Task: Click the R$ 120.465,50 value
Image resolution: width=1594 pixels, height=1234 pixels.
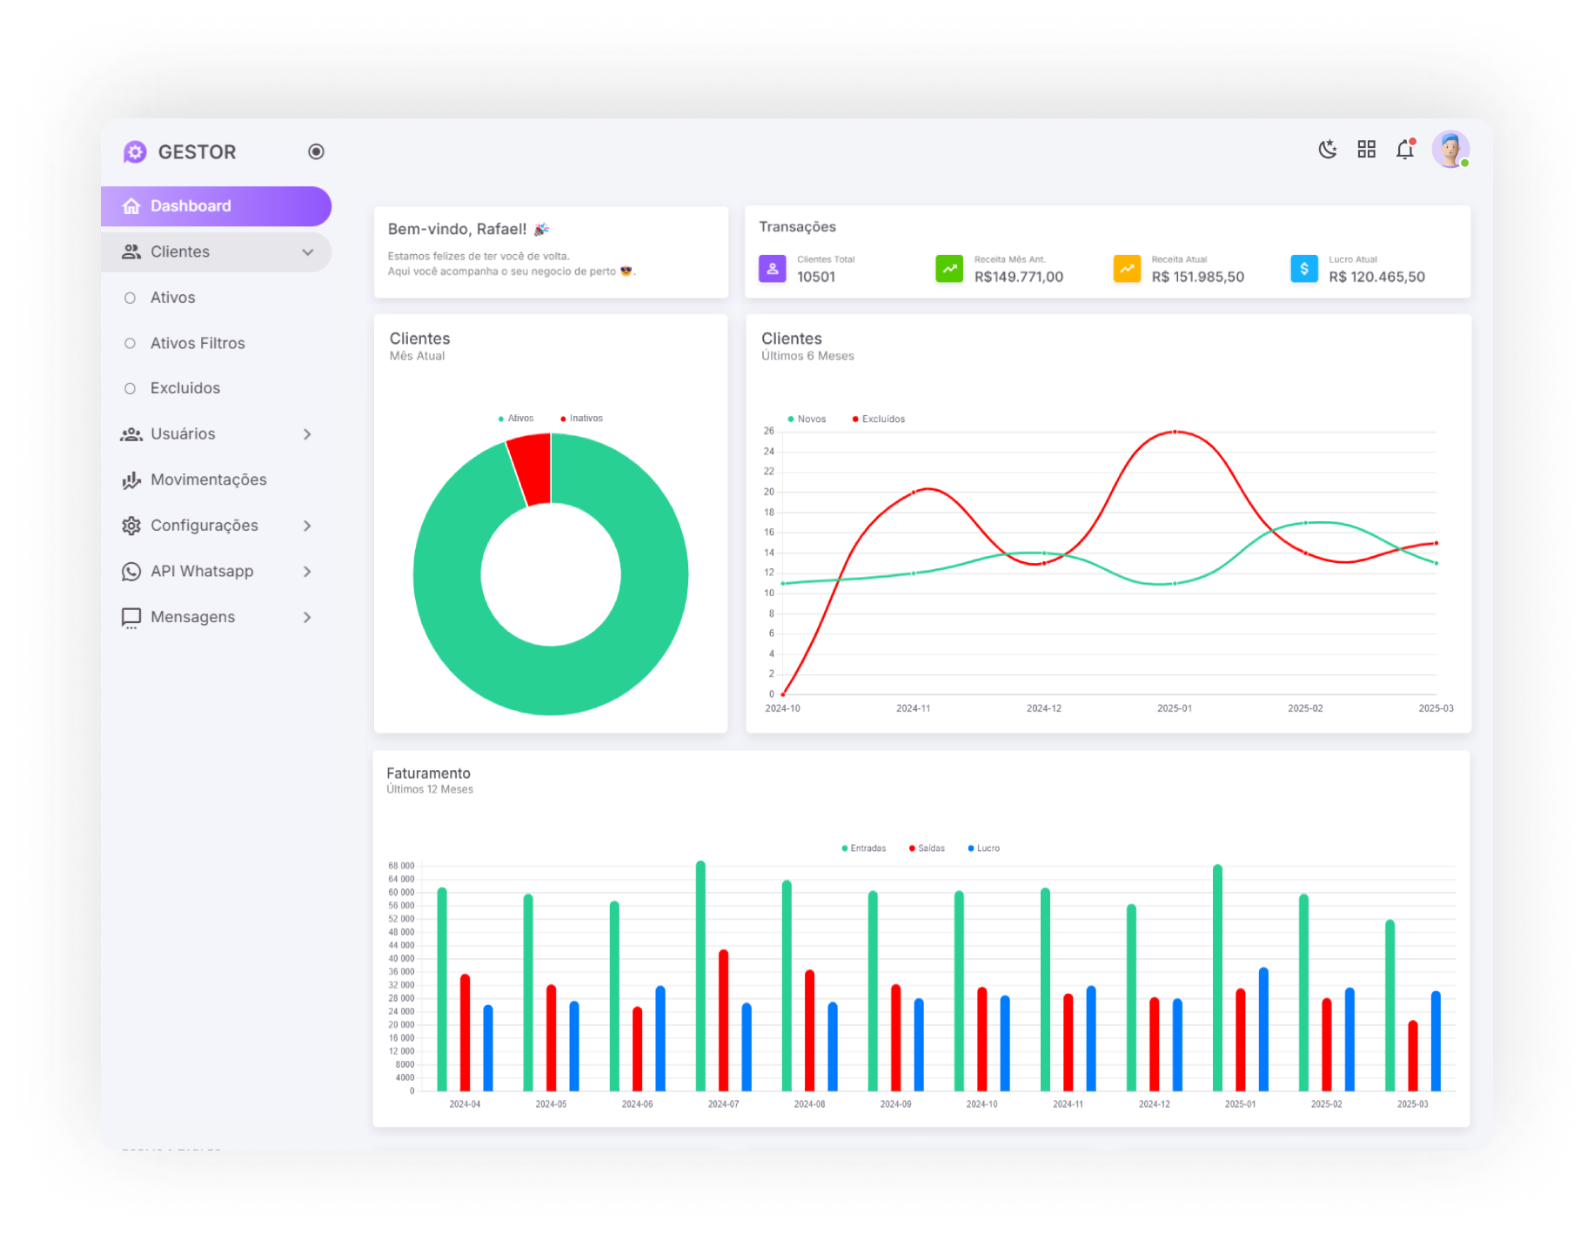Action: [1376, 277]
